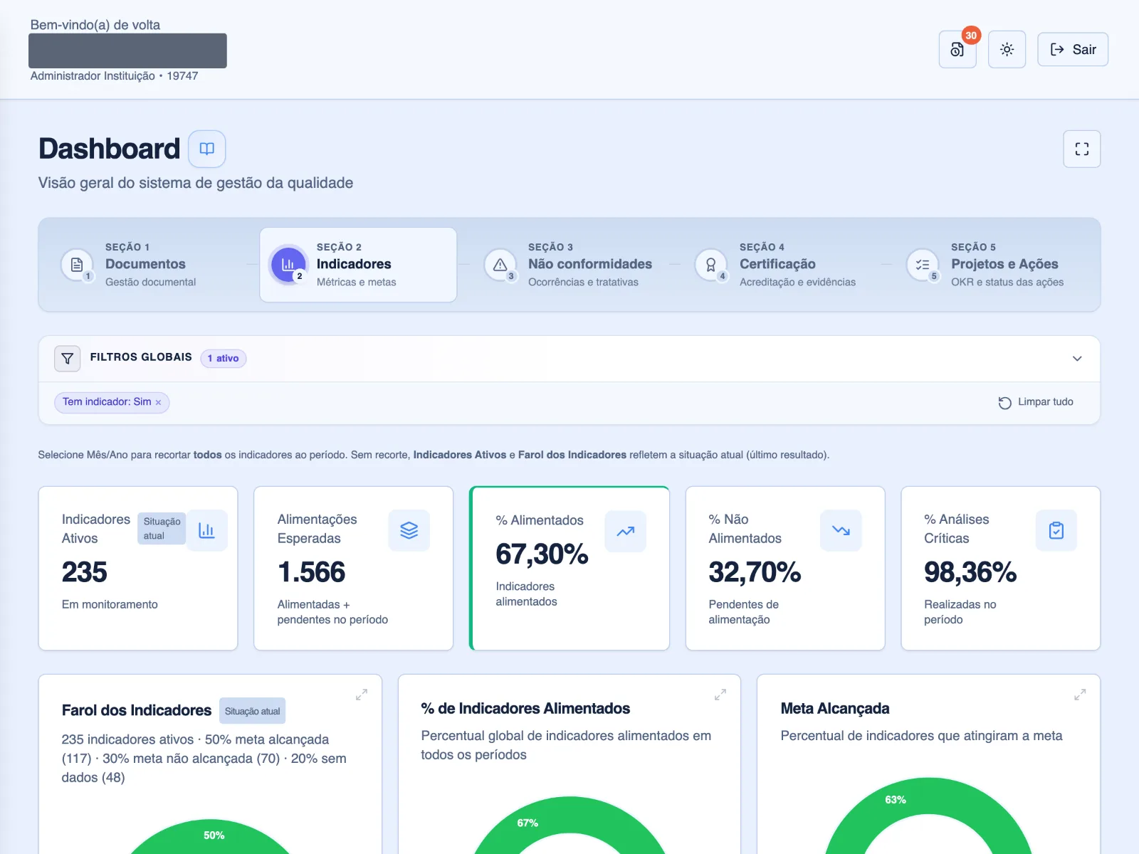Click the Seção 4 award ribbon icon
Viewport: 1139px width, 854px height.
click(x=710, y=265)
